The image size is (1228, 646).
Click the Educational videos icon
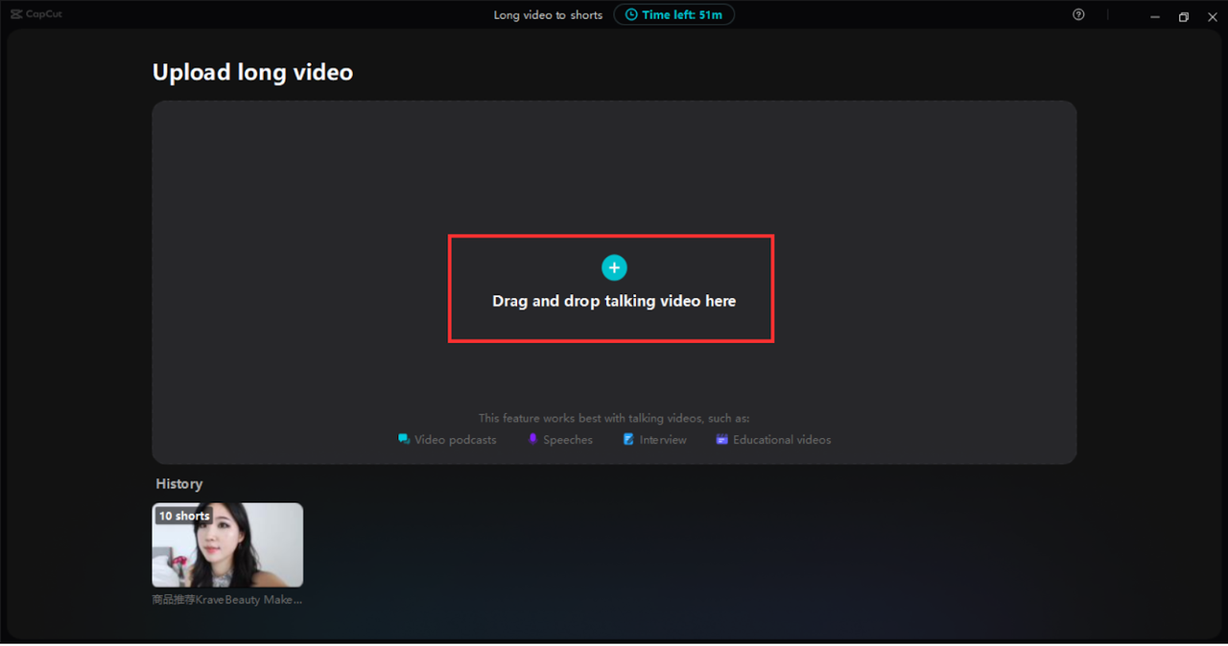721,439
